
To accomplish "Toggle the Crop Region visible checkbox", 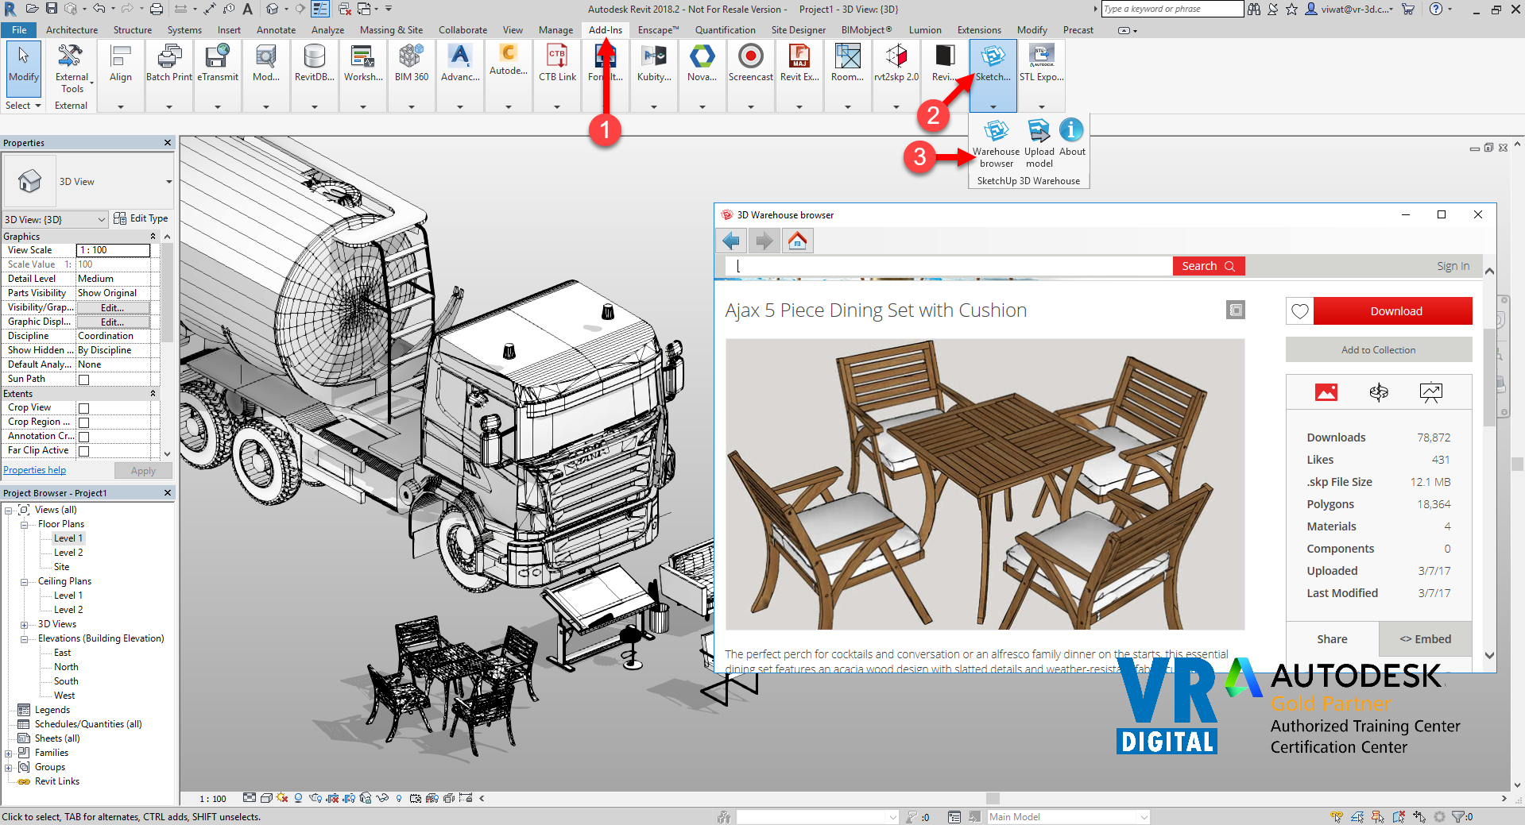I will coord(83,422).
